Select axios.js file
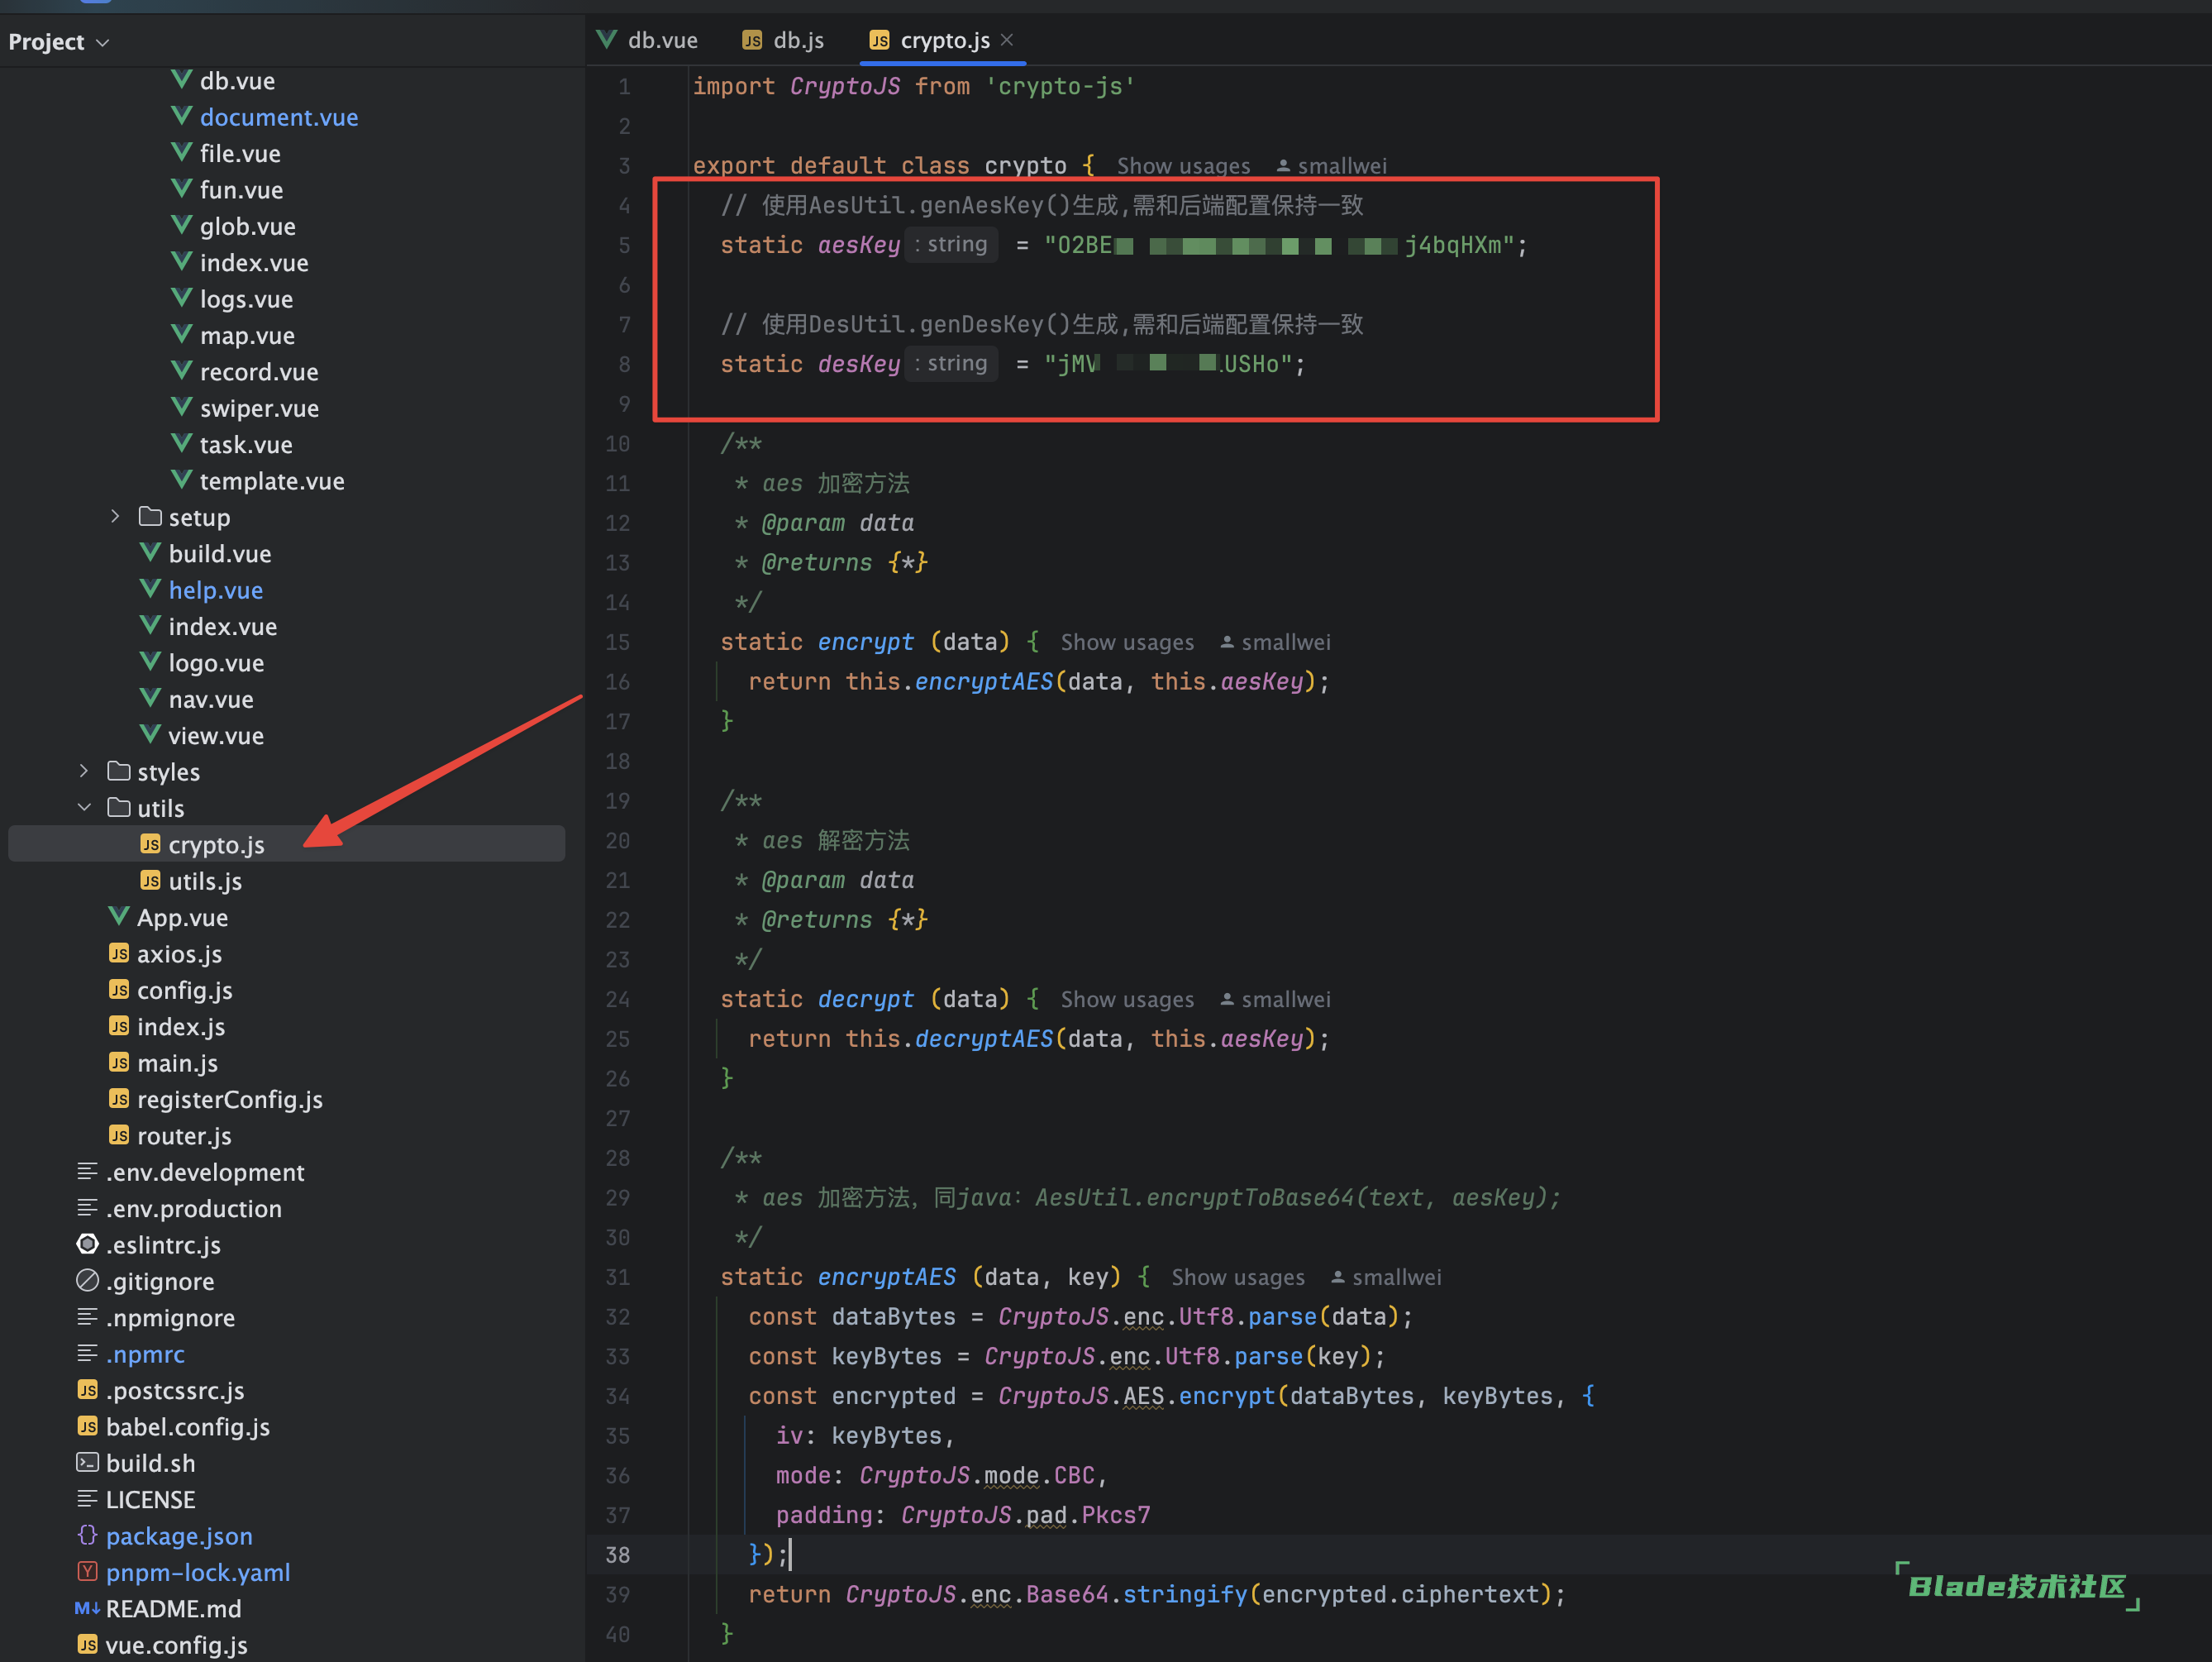 click(x=179, y=953)
